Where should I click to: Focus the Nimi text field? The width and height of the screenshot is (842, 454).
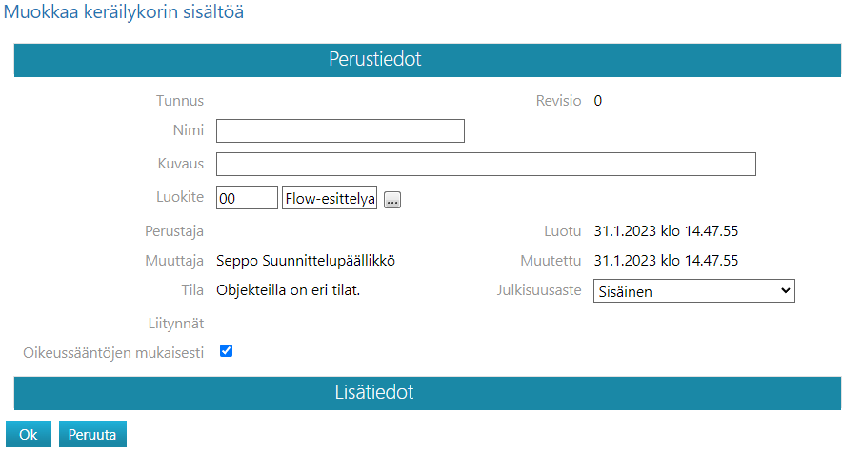[x=340, y=131]
